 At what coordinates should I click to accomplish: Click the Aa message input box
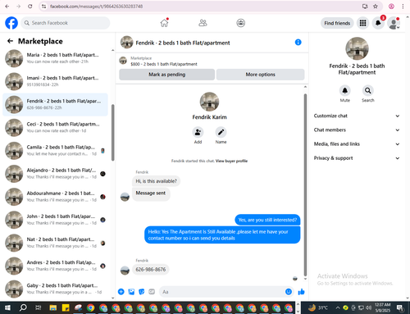226,292
